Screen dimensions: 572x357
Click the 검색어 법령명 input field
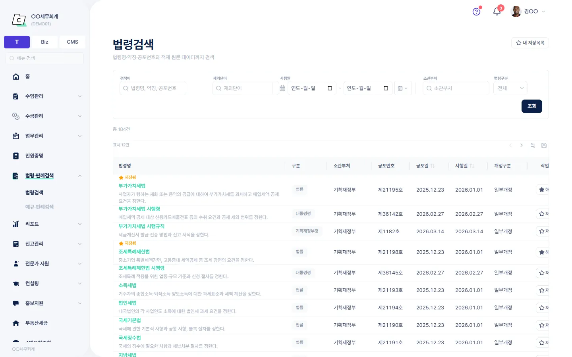tap(153, 88)
